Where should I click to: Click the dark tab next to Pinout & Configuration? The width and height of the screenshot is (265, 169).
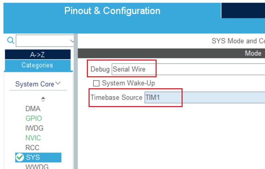[243, 9]
